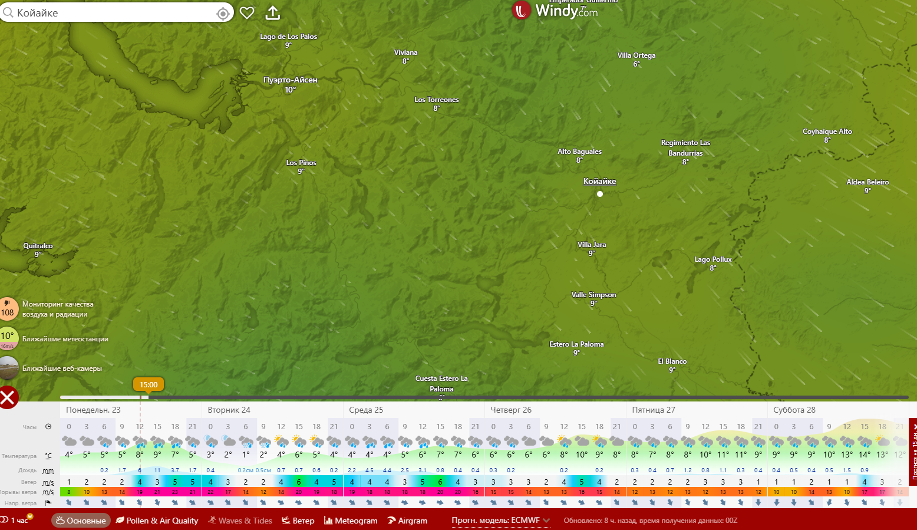Click snow icon at Вторник 9:00
The height and width of the screenshot is (530, 917).
pyautogui.click(x=263, y=441)
